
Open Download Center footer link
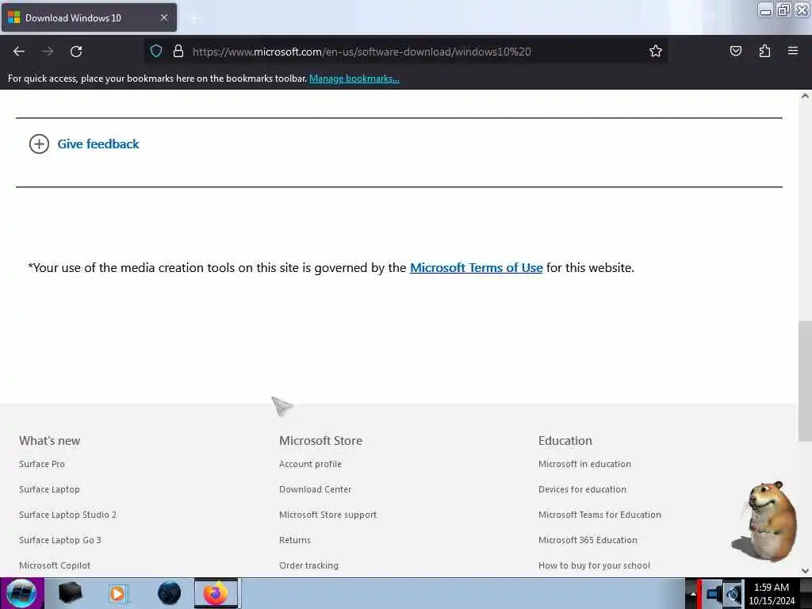pos(315,489)
